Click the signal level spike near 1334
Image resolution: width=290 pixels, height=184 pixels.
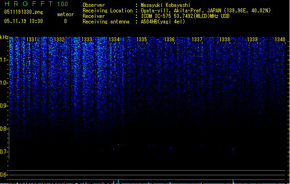click(x=118, y=182)
